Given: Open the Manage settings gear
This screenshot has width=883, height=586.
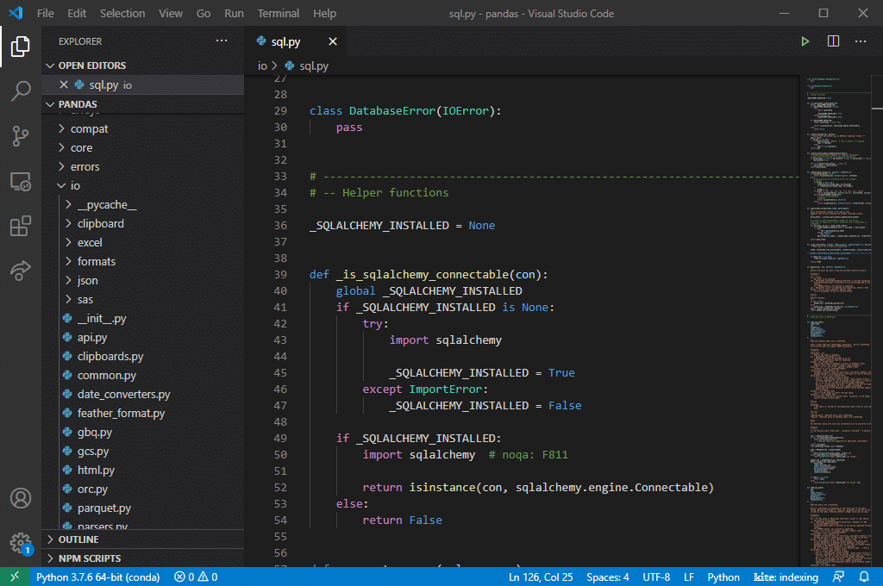Looking at the screenshot, I should point(21,543).
